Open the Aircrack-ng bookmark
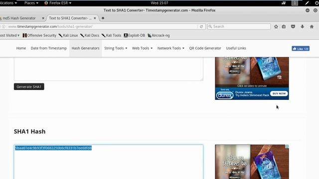This screenshot has height=179, width=319. pyautogui.click(x=159, y=35)
